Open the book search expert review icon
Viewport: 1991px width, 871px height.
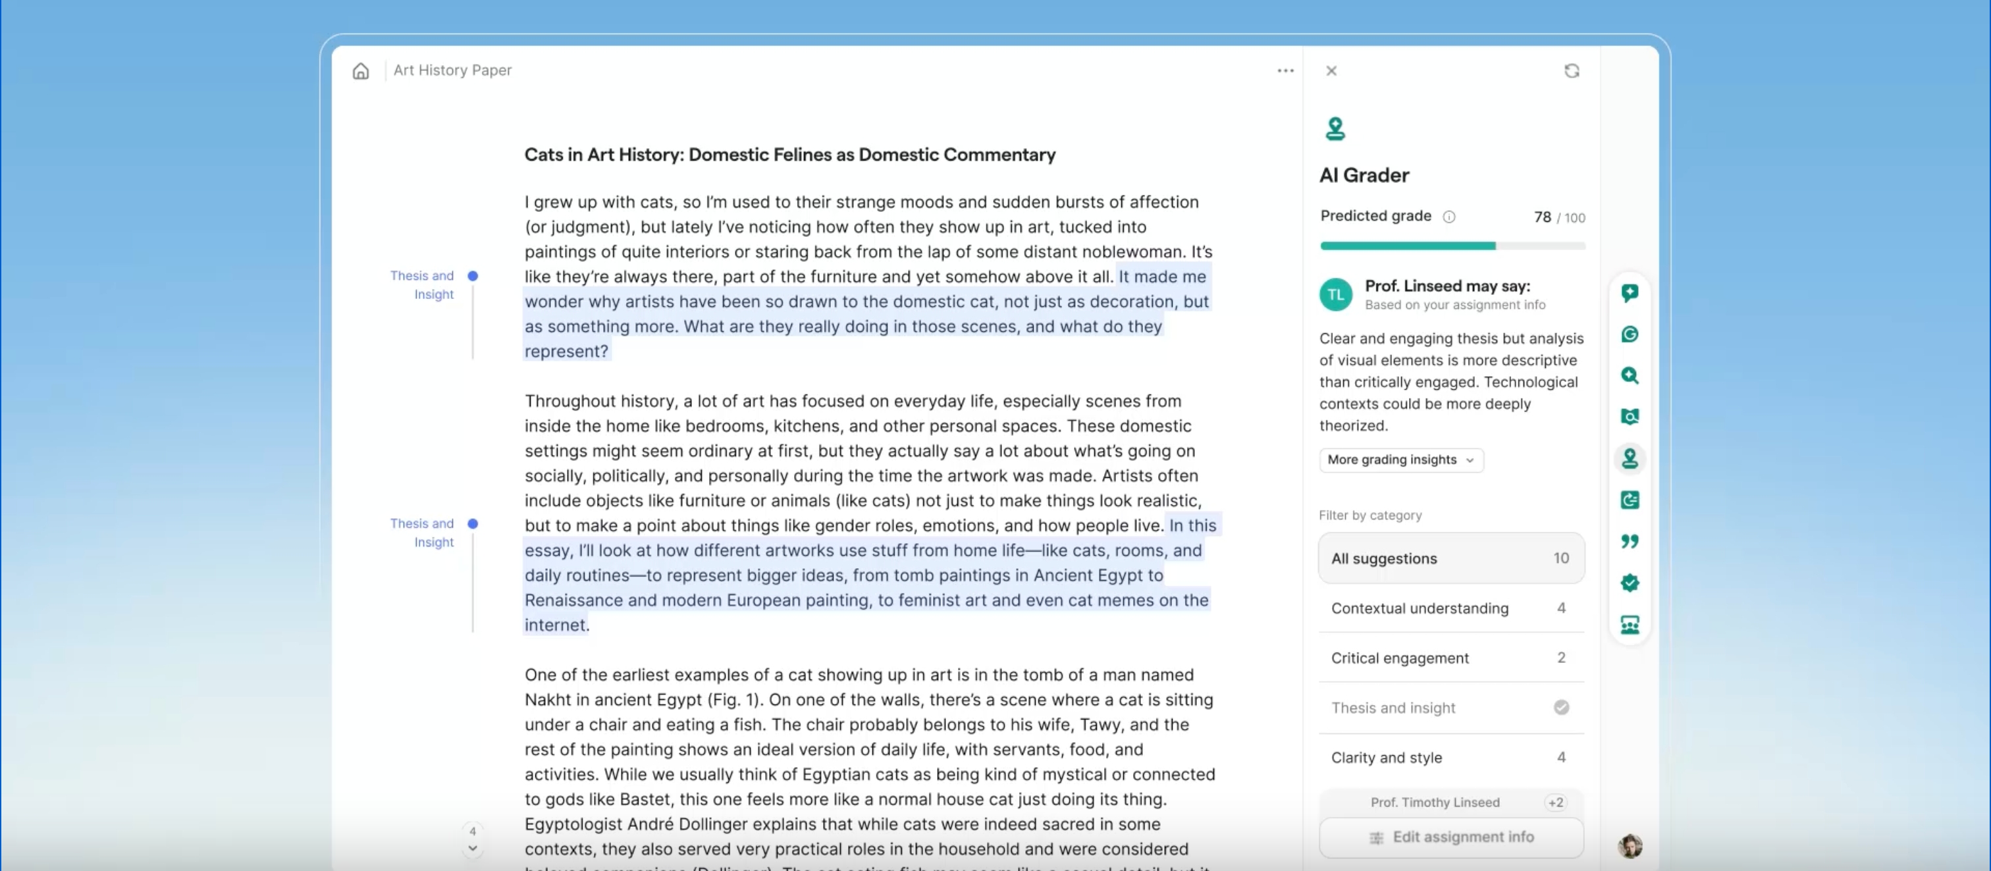coord(1630,417)
